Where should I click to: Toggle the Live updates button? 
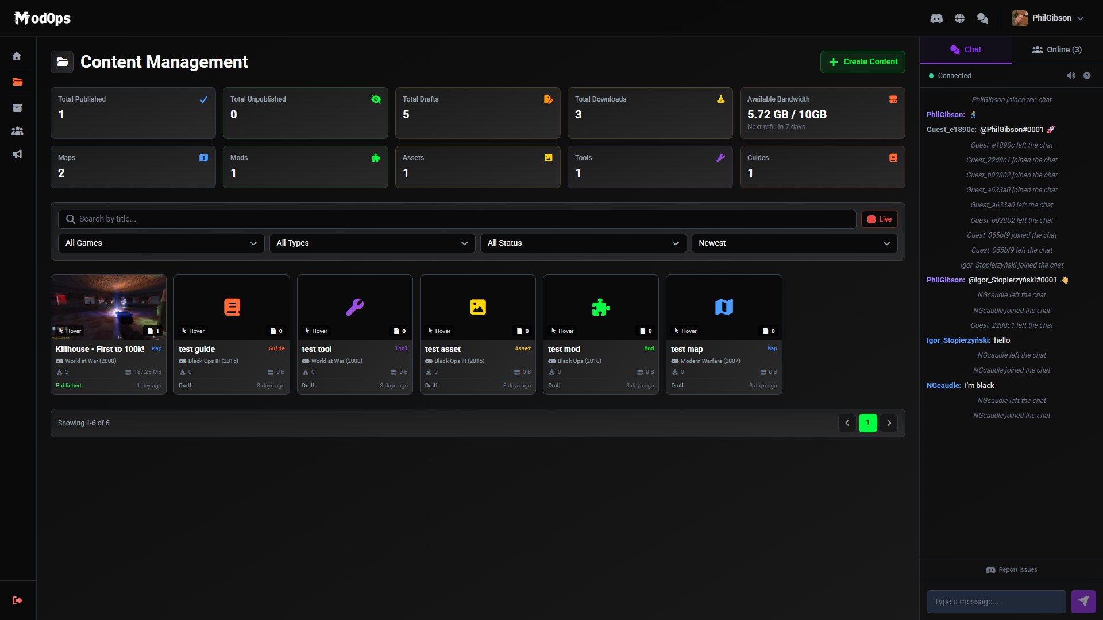point(879,219)
